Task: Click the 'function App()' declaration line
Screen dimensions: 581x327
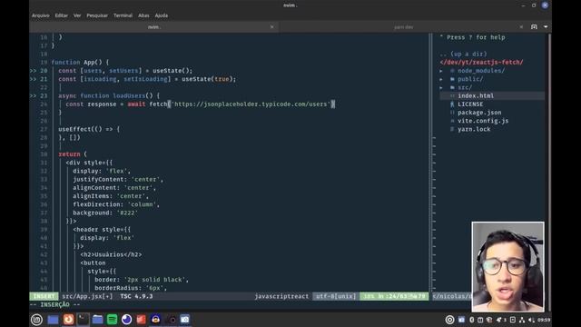Action: click(80, 63)
